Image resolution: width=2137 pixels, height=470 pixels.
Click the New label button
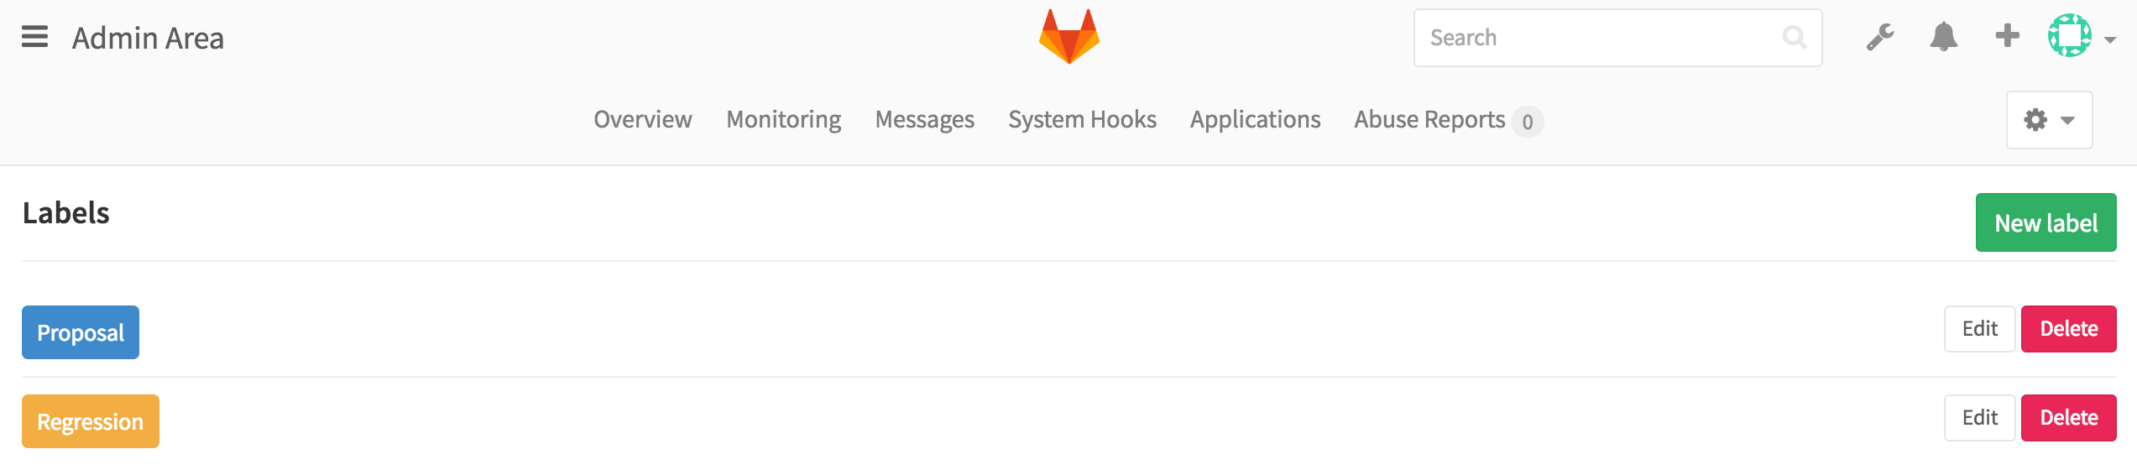coord(2046,223)
